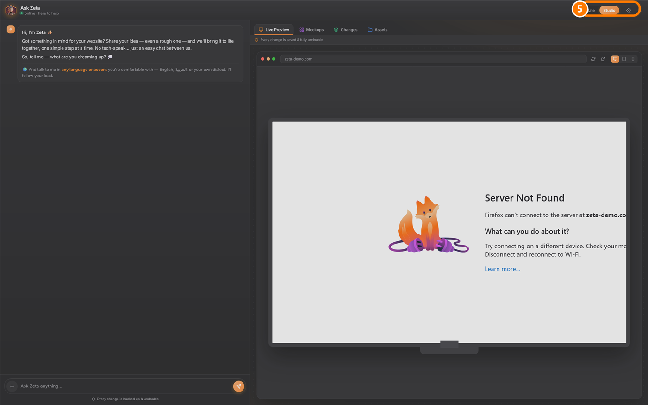Click the 'online · here to help' status
The width and height of the screenshot is (648, 405).
tap(42, 13)
